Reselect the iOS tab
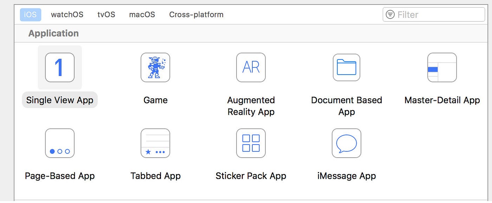The width and height of the screenshot is (492, 203). click(30, 14)
